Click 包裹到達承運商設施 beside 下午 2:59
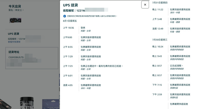This screenshot has height=109, width=205. [x=180, y=95]
